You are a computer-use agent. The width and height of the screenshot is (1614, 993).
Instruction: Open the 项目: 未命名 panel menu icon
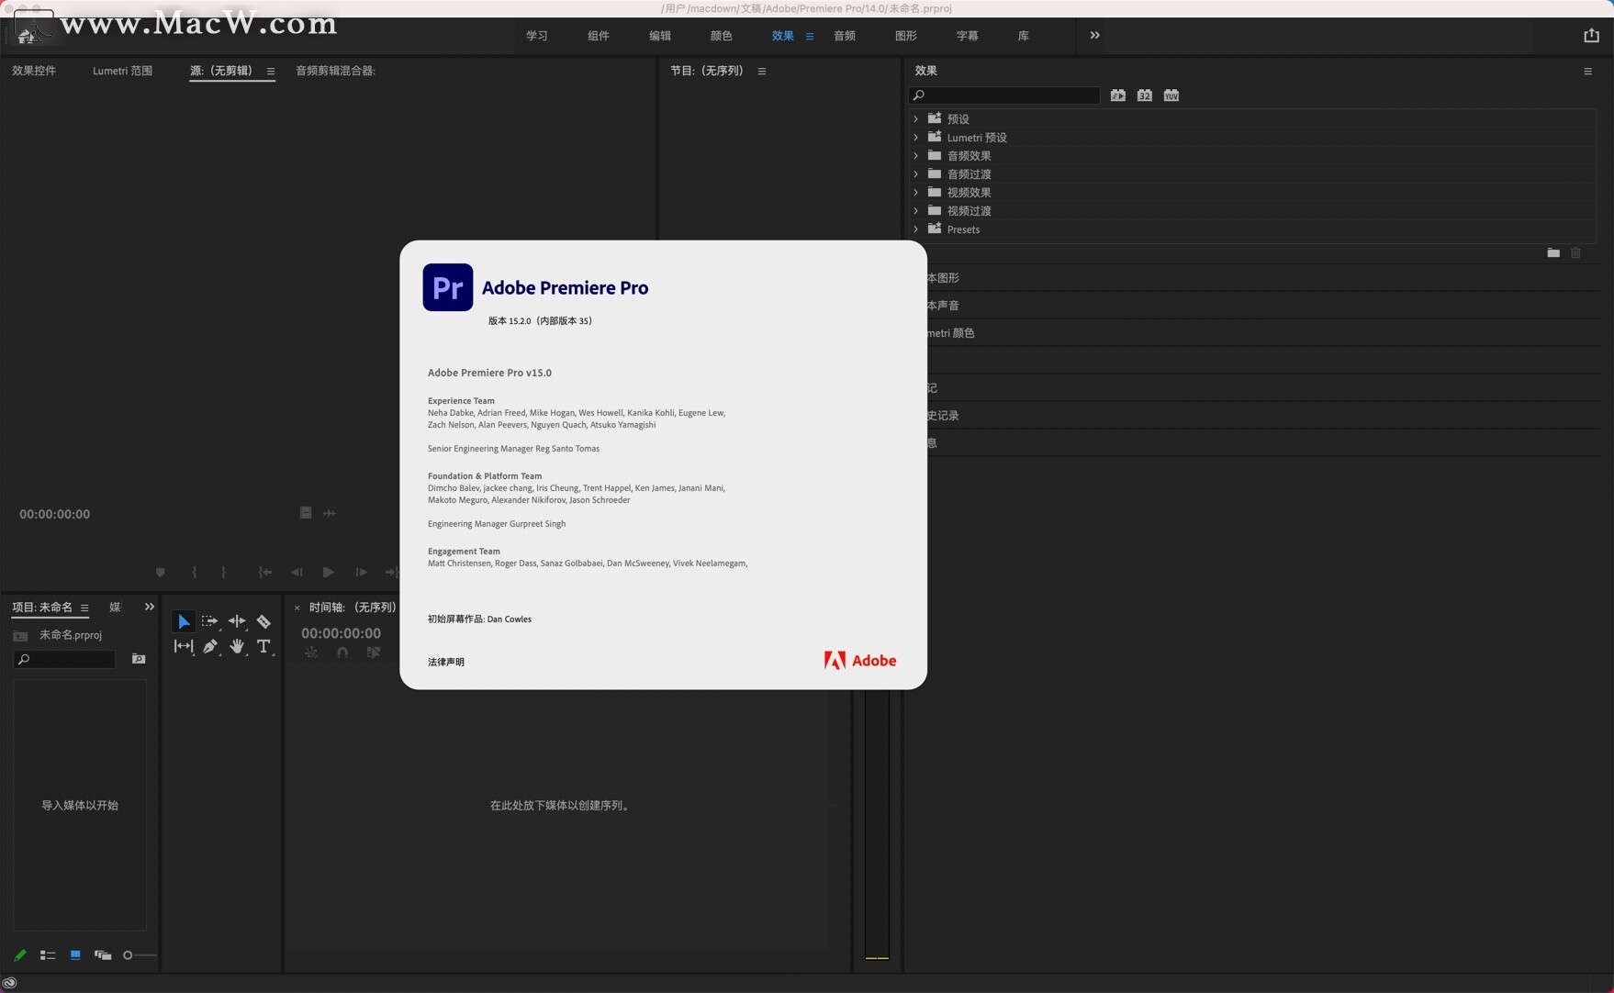point(84,608)
